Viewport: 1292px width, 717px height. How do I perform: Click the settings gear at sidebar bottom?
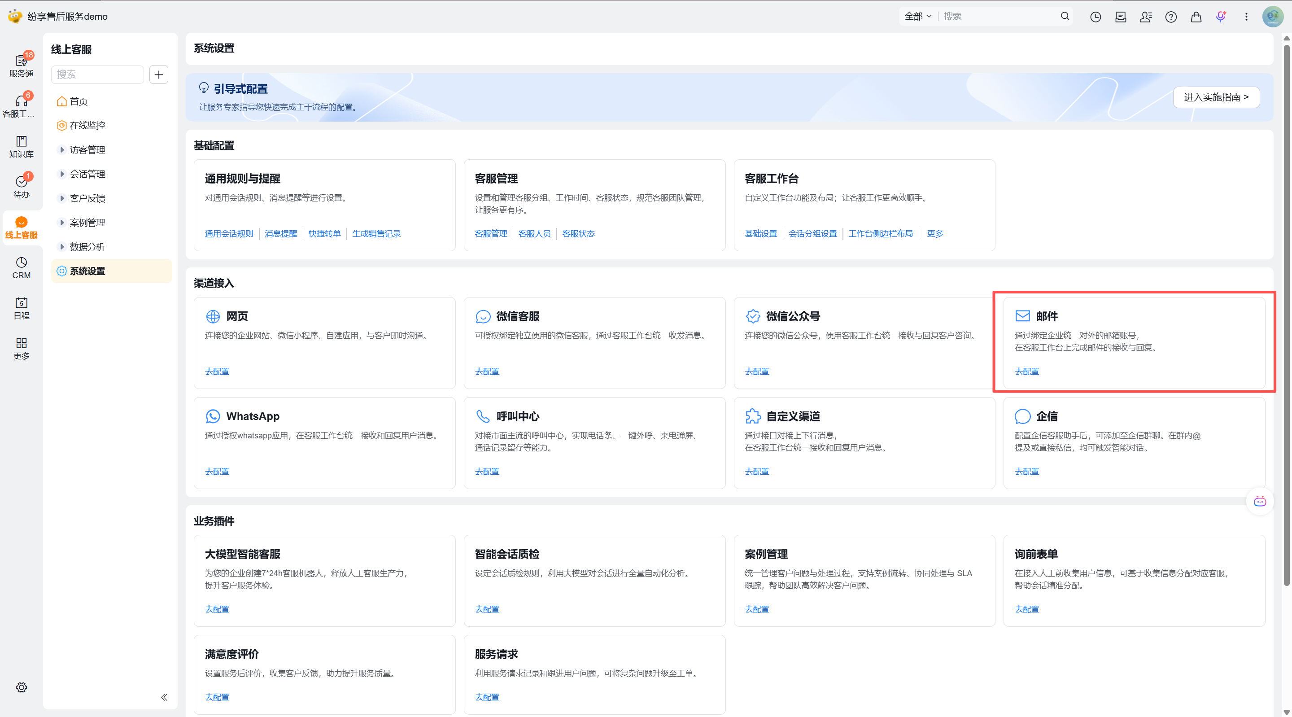pyautogui.click(x=21, y=687)
